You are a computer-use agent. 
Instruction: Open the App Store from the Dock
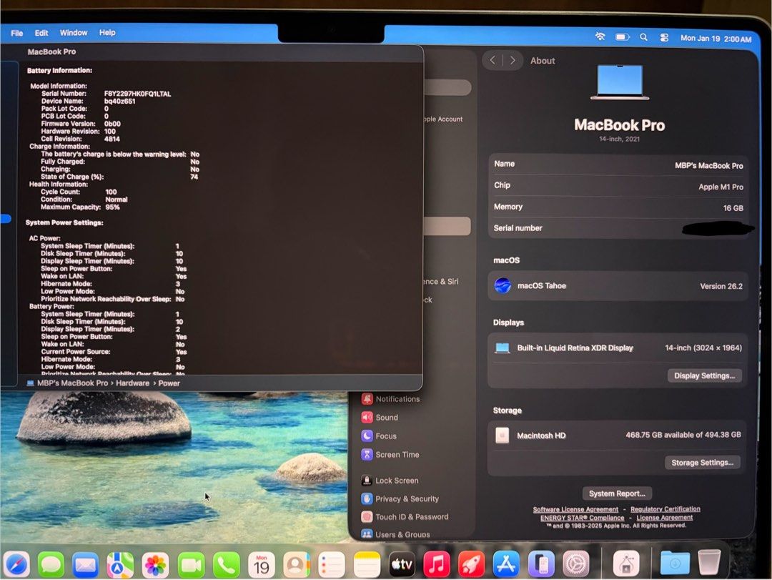(x=506, y=563)
